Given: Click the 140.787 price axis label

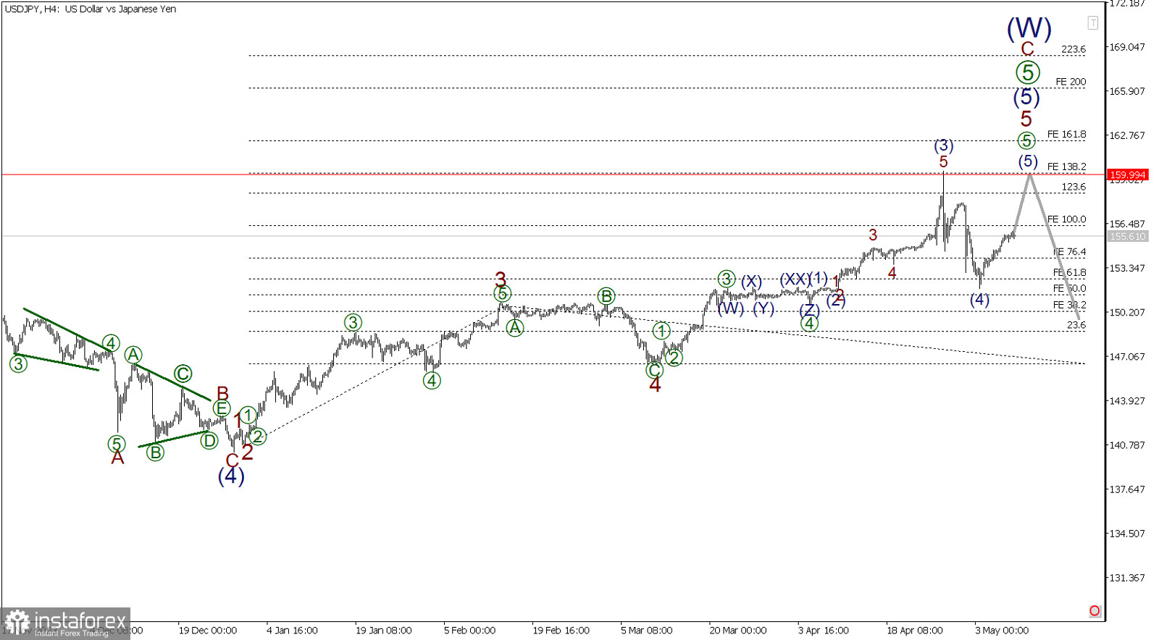Looking at the screenshot, I should 1127,445.
